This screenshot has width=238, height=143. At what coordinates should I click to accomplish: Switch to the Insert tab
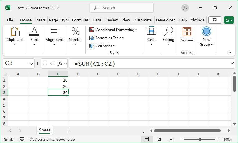click(40, 20)
